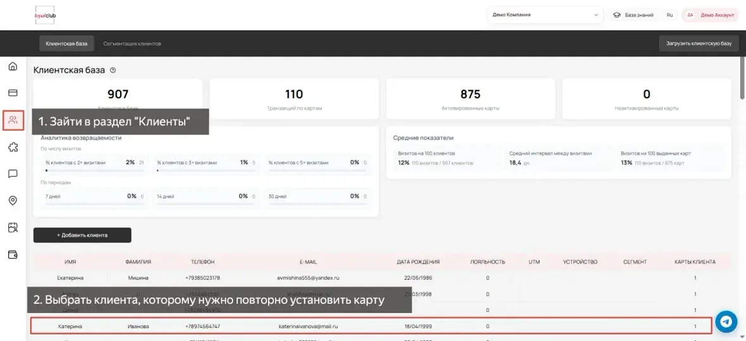The height and width of the screenshot is (341, 746).
Task: Open the Ru language selector
Action: click(x=670, y=15)
